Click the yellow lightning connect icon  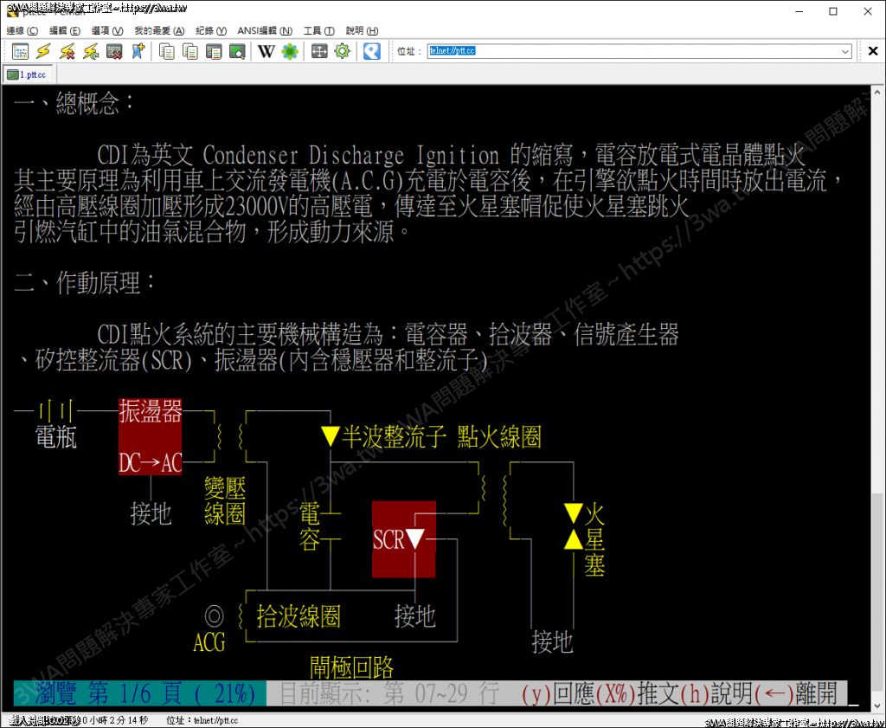pos(43,52)
